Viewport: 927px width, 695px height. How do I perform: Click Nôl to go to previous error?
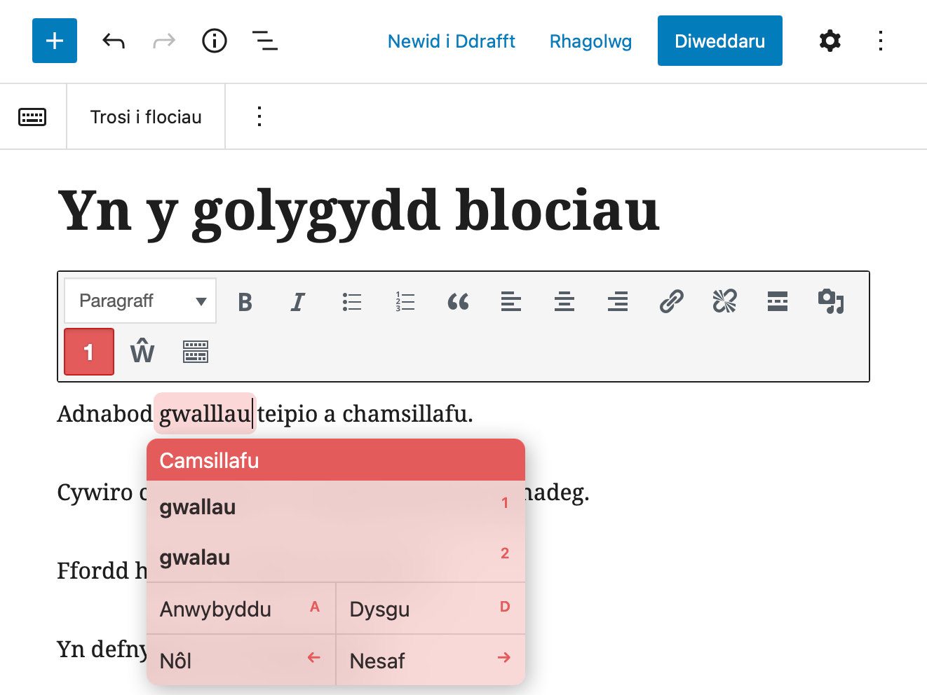tap(241, 661)
